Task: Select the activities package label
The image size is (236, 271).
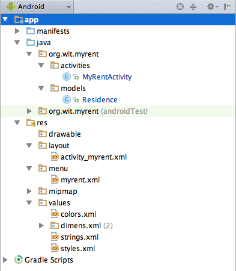Action: pos(75,66)
